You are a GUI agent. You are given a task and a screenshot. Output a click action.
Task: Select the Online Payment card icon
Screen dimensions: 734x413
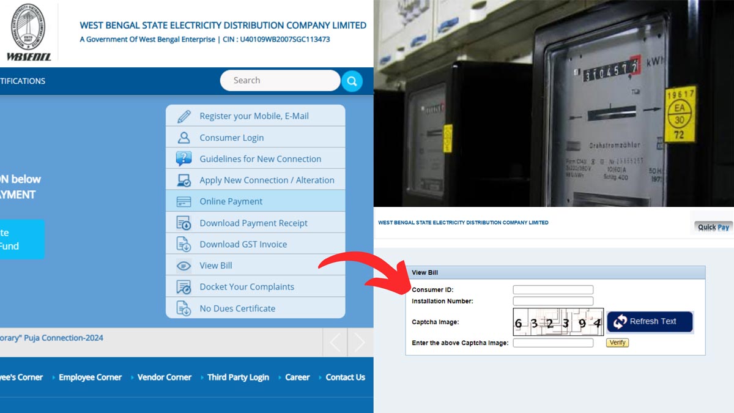184,201
